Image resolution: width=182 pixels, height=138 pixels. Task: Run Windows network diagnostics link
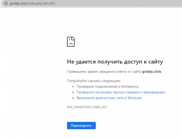(109, 98)
